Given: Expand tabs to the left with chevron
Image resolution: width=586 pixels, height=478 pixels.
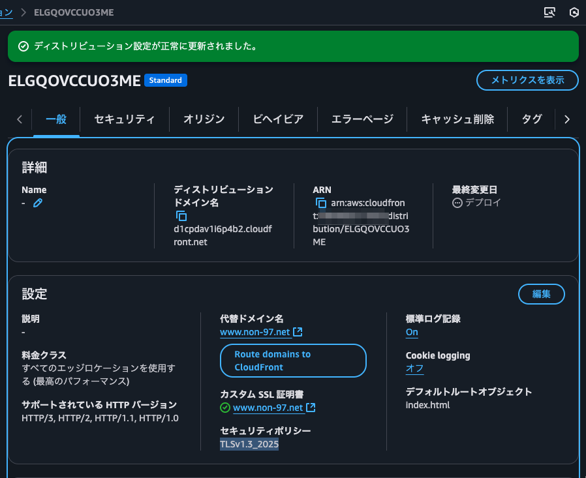Looking at the screenshot, I should [x=20, y=119].
